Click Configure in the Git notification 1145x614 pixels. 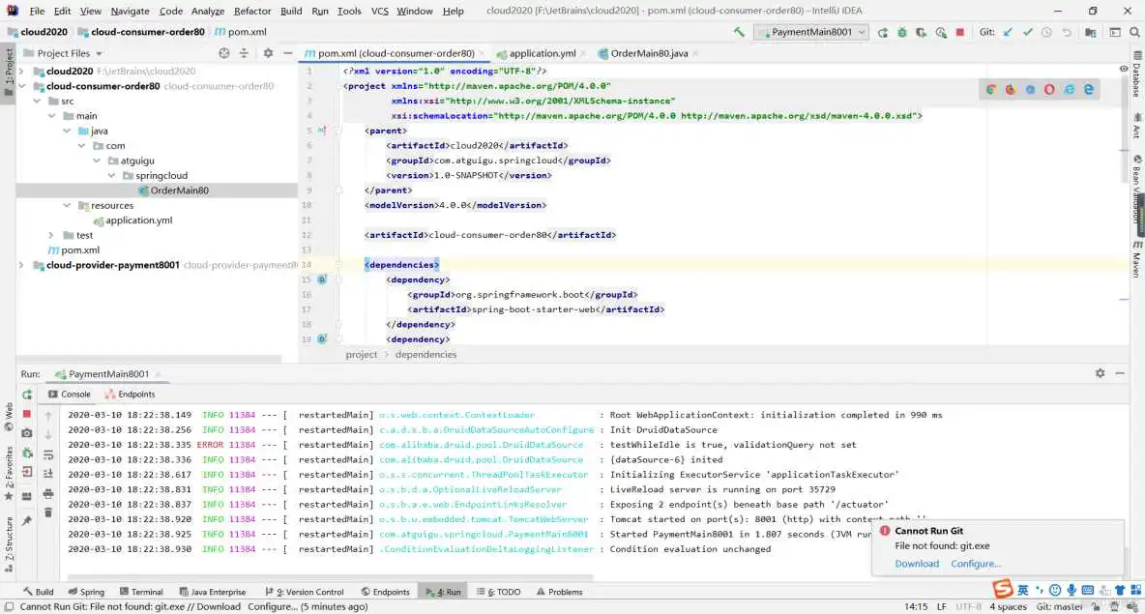point(976,564)
